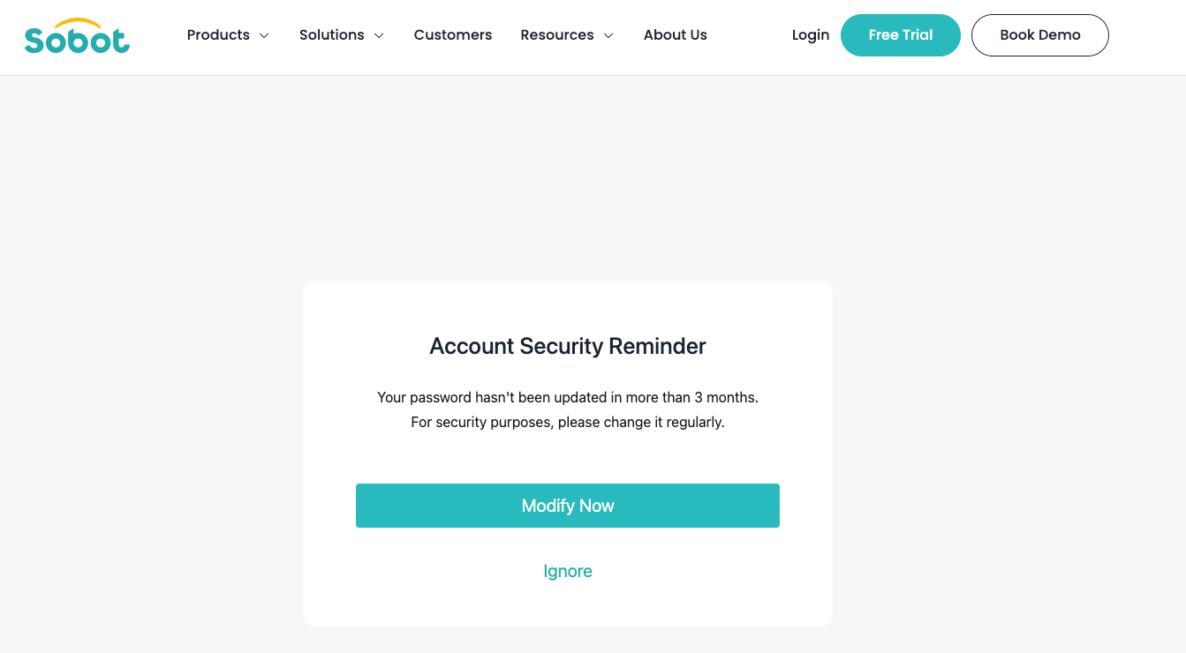Click the Modify Now button

(x=568, y=506)
